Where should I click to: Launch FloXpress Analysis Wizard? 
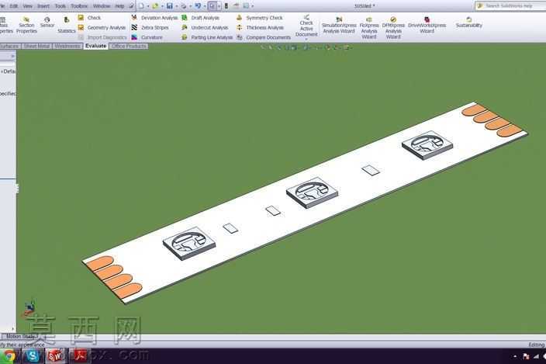point(369,28)
